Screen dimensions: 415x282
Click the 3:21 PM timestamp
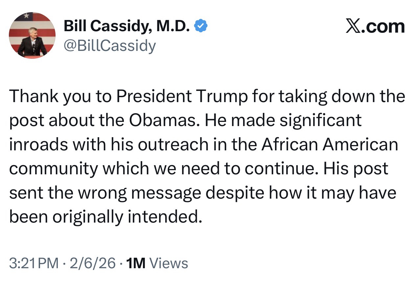pos(34,263)
